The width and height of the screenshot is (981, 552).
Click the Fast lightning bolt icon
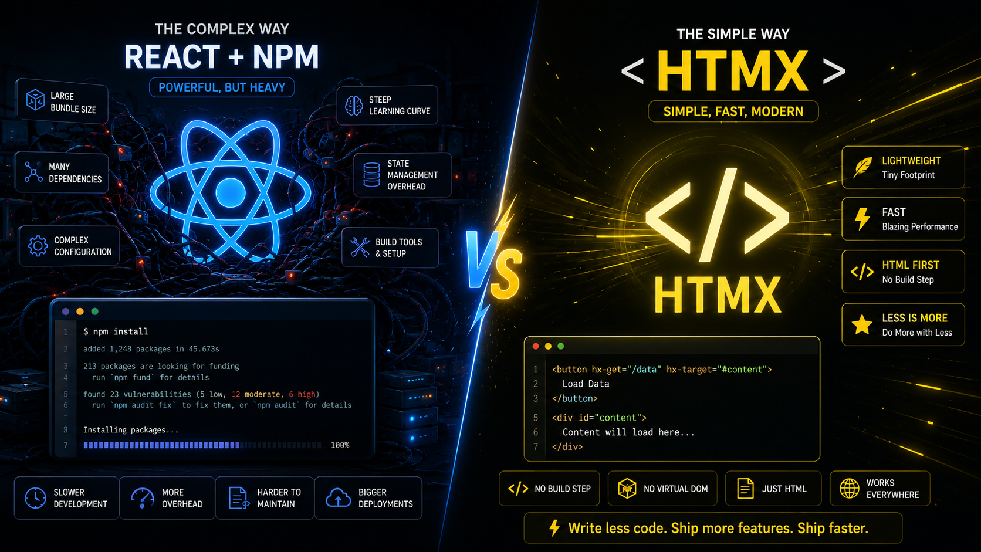tap(862, 219)
